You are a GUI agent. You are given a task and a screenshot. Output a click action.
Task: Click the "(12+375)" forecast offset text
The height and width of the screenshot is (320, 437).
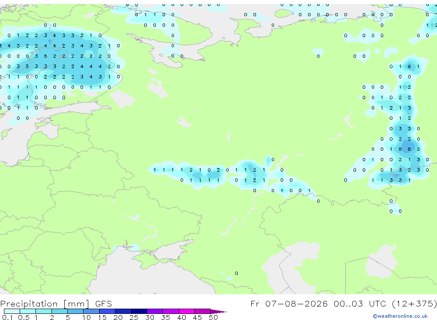pyautogui.click(x=414, y=303)
